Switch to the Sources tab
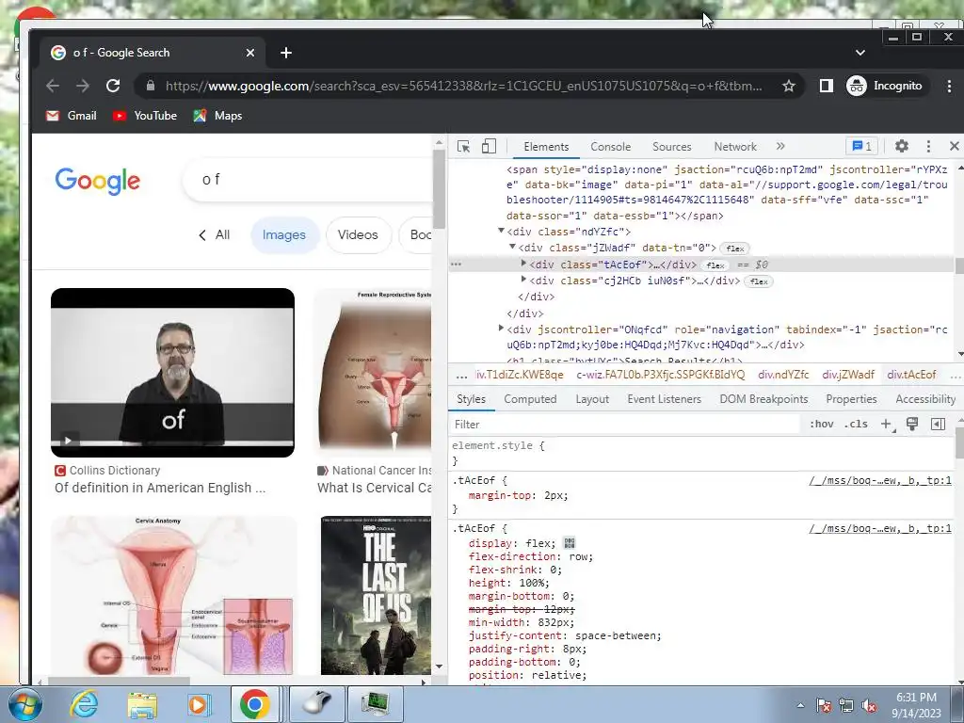964x723 pixels. (x=672, y=146)
